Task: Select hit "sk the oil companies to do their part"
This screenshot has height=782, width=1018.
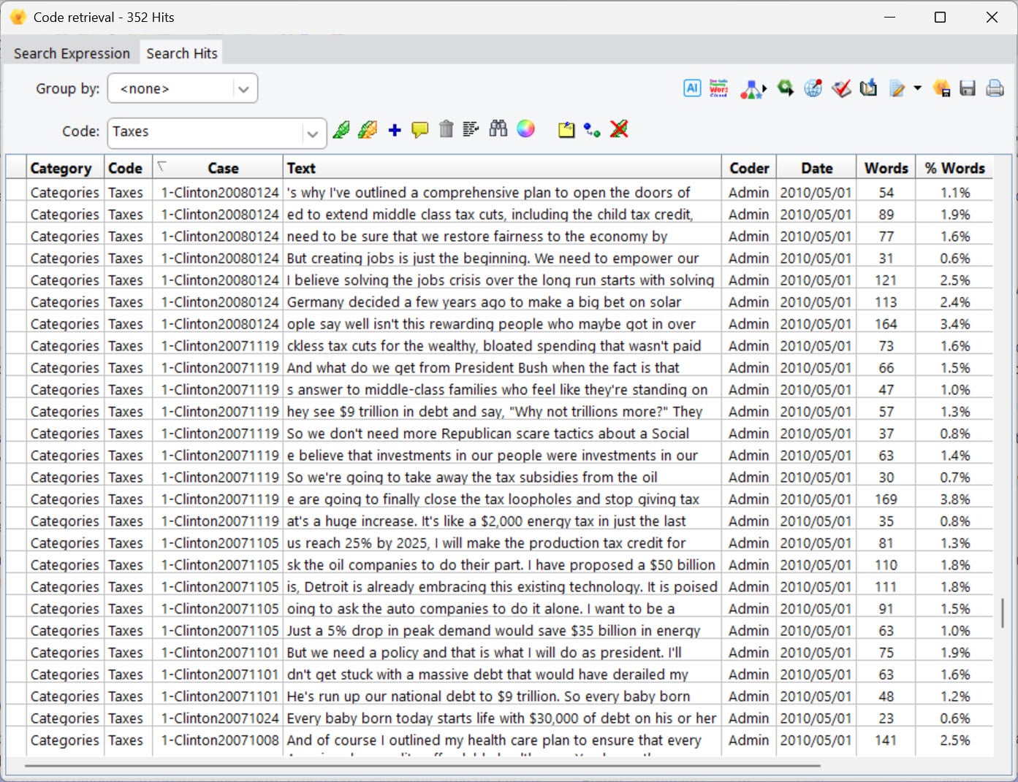Action: tap(501, 564)
